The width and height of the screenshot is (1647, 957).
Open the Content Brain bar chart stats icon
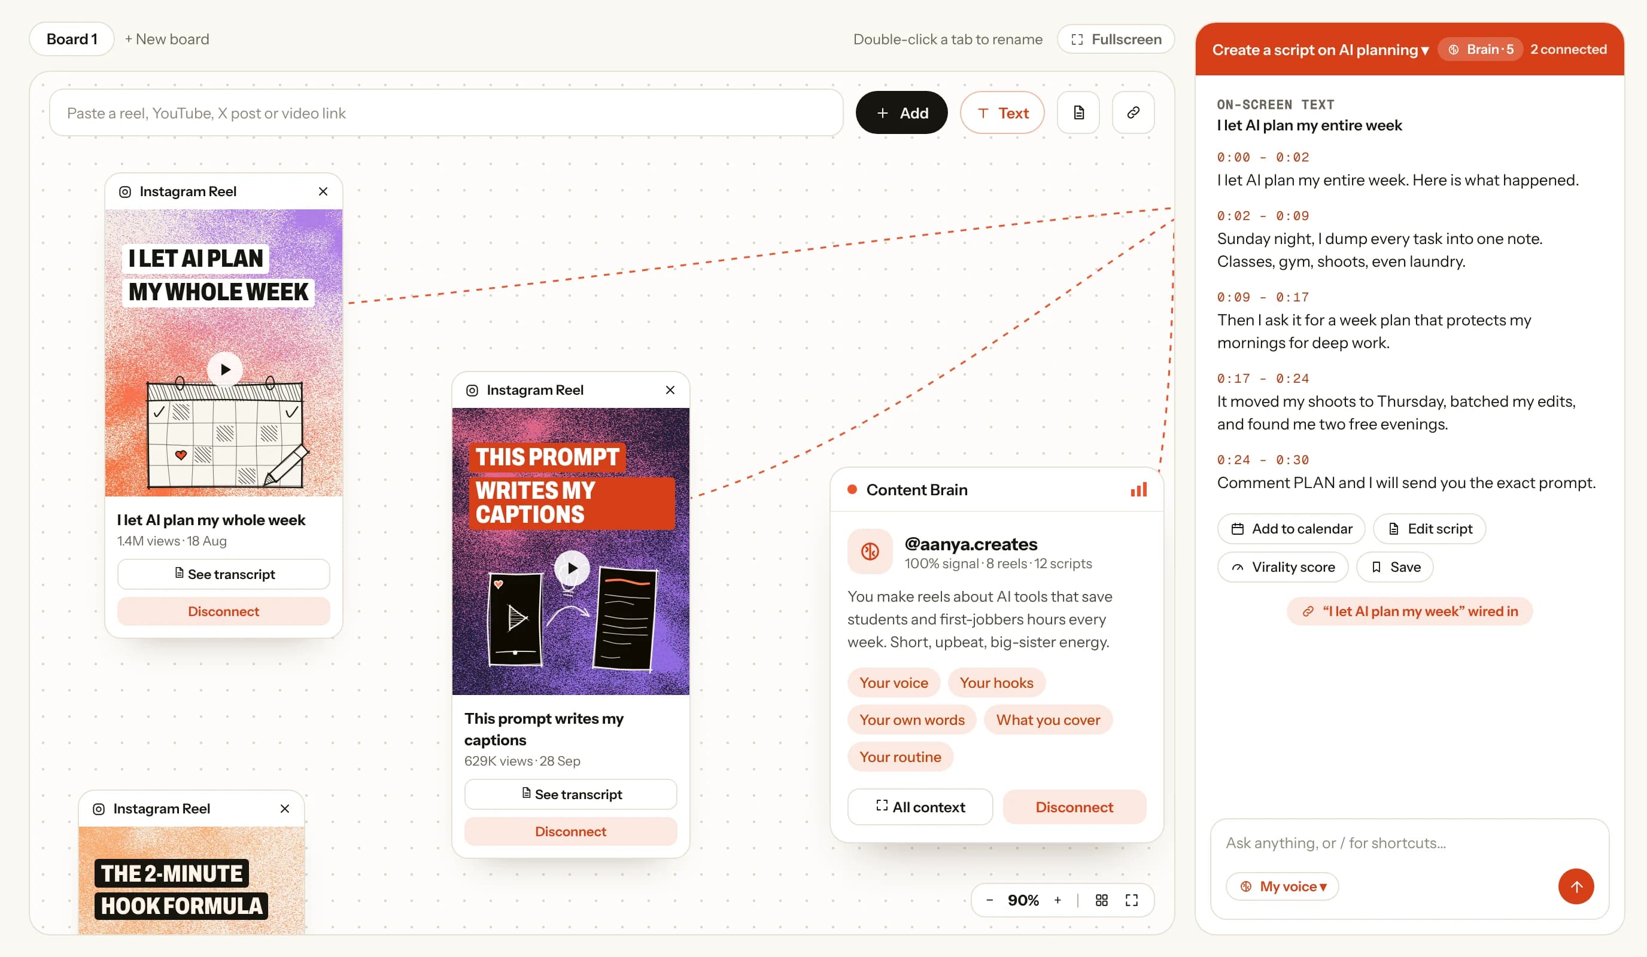click(1138, 490)
